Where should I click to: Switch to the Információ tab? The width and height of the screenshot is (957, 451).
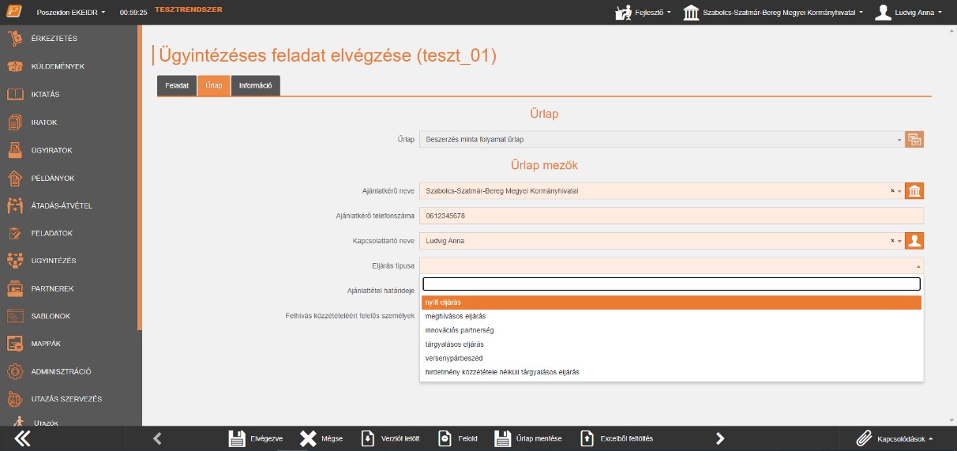pyautogui.click(x=255, y=85)
